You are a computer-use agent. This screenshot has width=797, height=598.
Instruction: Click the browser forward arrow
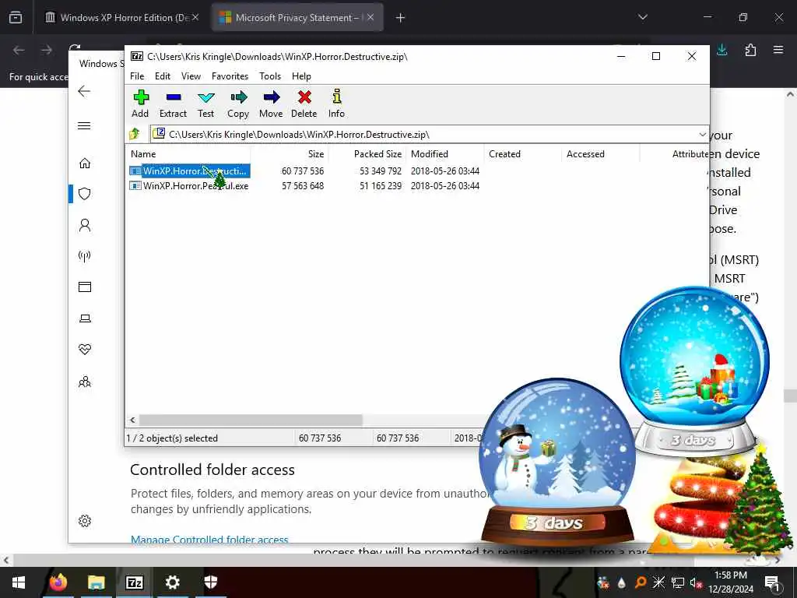47,50
